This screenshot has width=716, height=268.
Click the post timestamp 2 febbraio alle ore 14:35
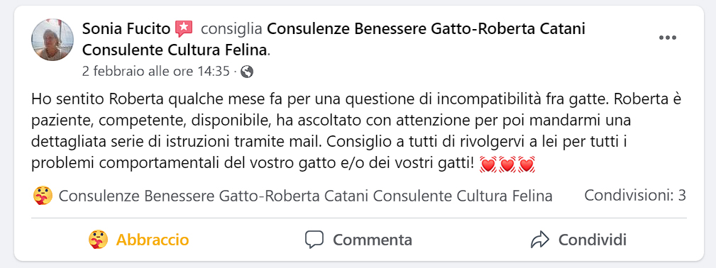(x=155, y=71)
